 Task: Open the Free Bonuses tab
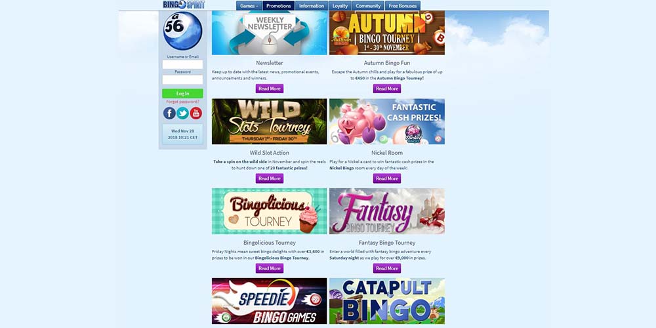[403, 6]
